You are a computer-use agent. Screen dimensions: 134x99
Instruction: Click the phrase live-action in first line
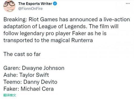click(x=117, y=20)
